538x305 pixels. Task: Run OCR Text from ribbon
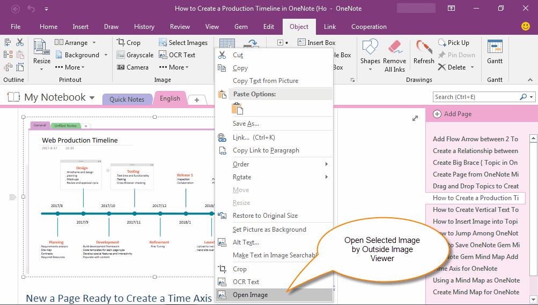pos(176,55)
